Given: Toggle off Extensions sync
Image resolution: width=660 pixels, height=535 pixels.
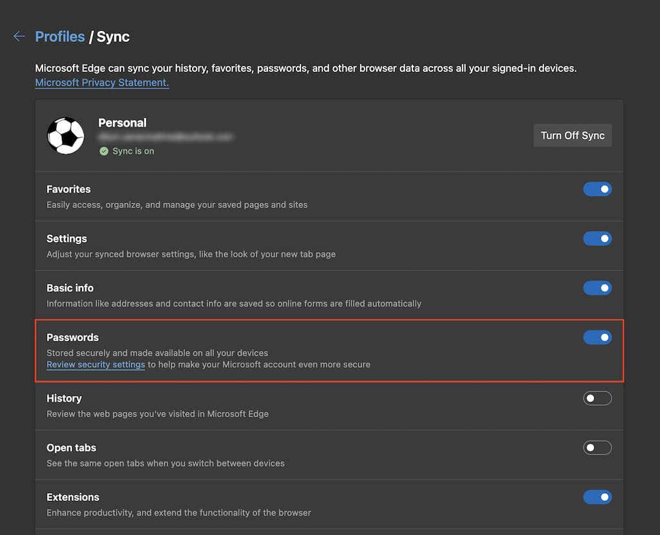Looking at the screenshot, I should [597, 497].
